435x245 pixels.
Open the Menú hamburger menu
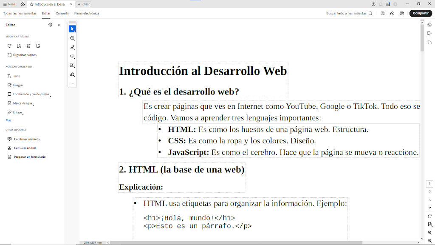tap(9, 4)
